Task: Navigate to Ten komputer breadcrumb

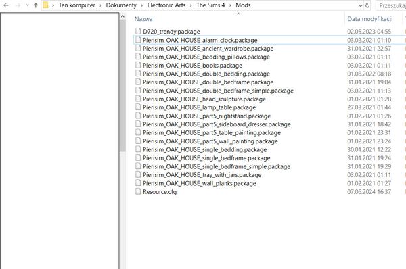Action: (77, 5)
